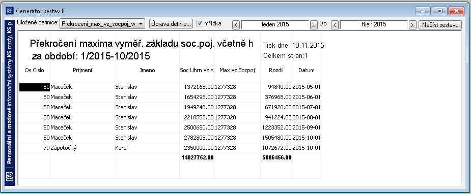The image size is (471, 194).
Task: Click Stanislav in the 2015-07-01 row
Action: click(x=126, y=108)
